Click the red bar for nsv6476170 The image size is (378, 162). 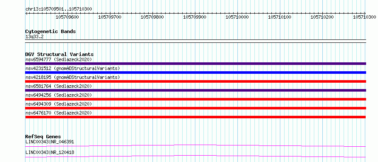click(195, 117)
